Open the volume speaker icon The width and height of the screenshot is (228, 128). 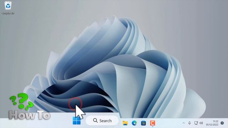pos(201,123)
